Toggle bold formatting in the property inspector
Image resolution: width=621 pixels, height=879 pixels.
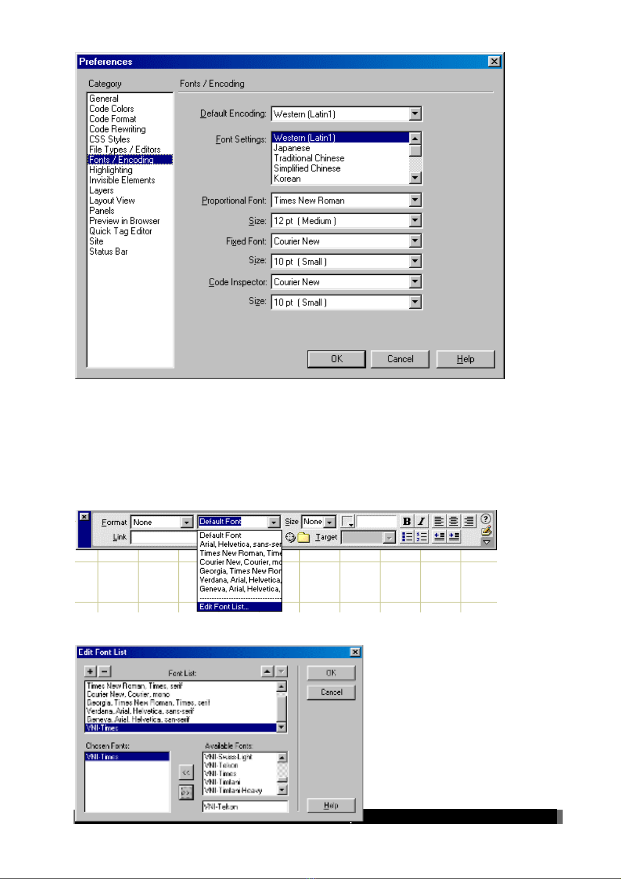[407, 521]
